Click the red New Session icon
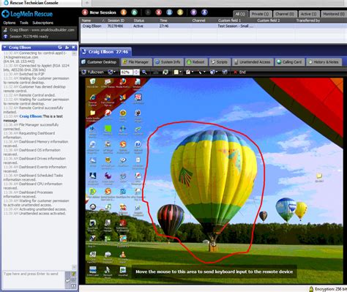 click(x=85, y=12)
